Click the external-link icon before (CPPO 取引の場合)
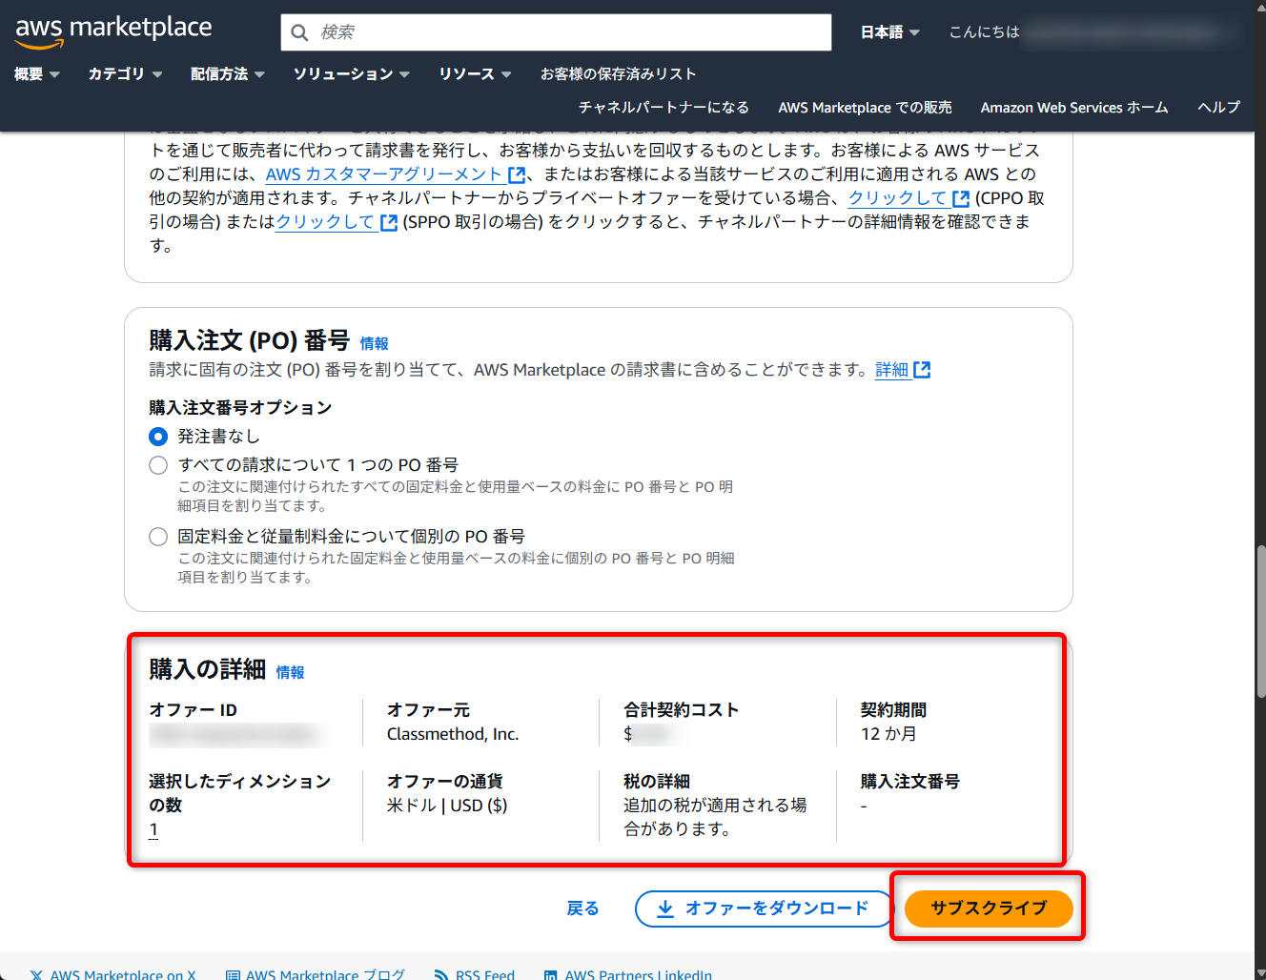 coord(961,198)
